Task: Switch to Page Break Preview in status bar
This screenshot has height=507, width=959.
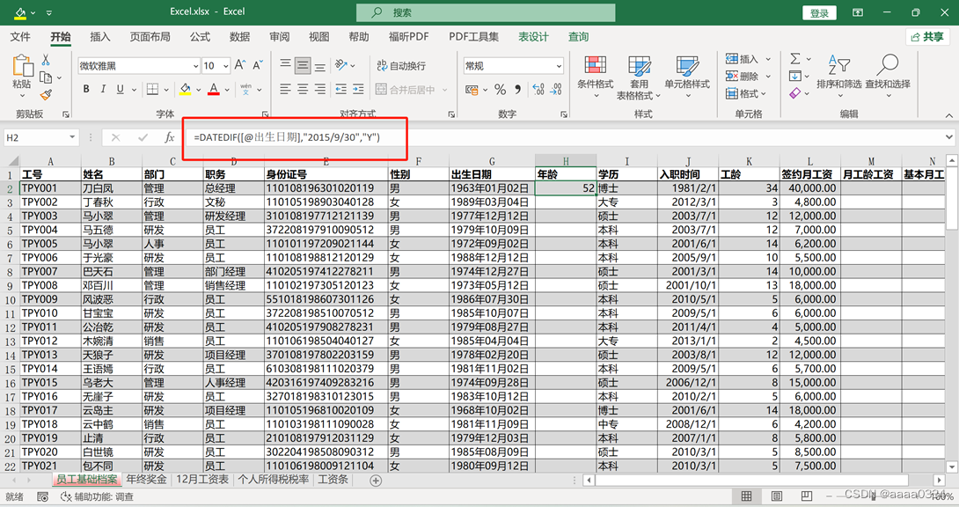Action: [x=807, y=496]
